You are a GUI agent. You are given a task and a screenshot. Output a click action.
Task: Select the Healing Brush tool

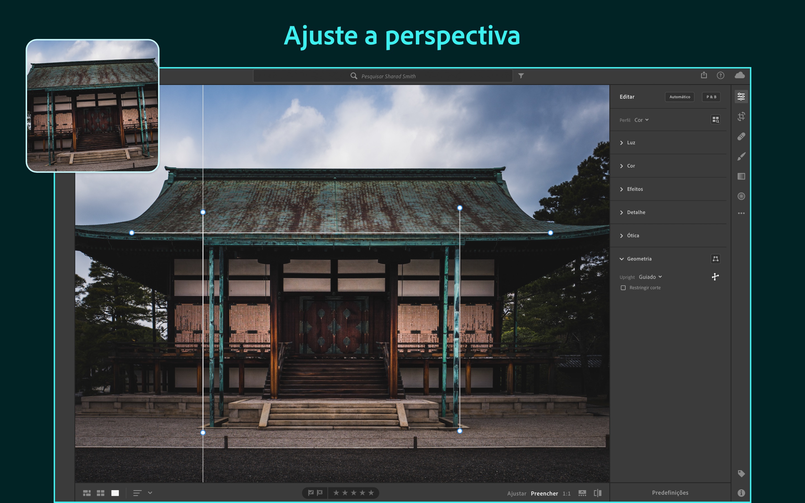(741, 136)
